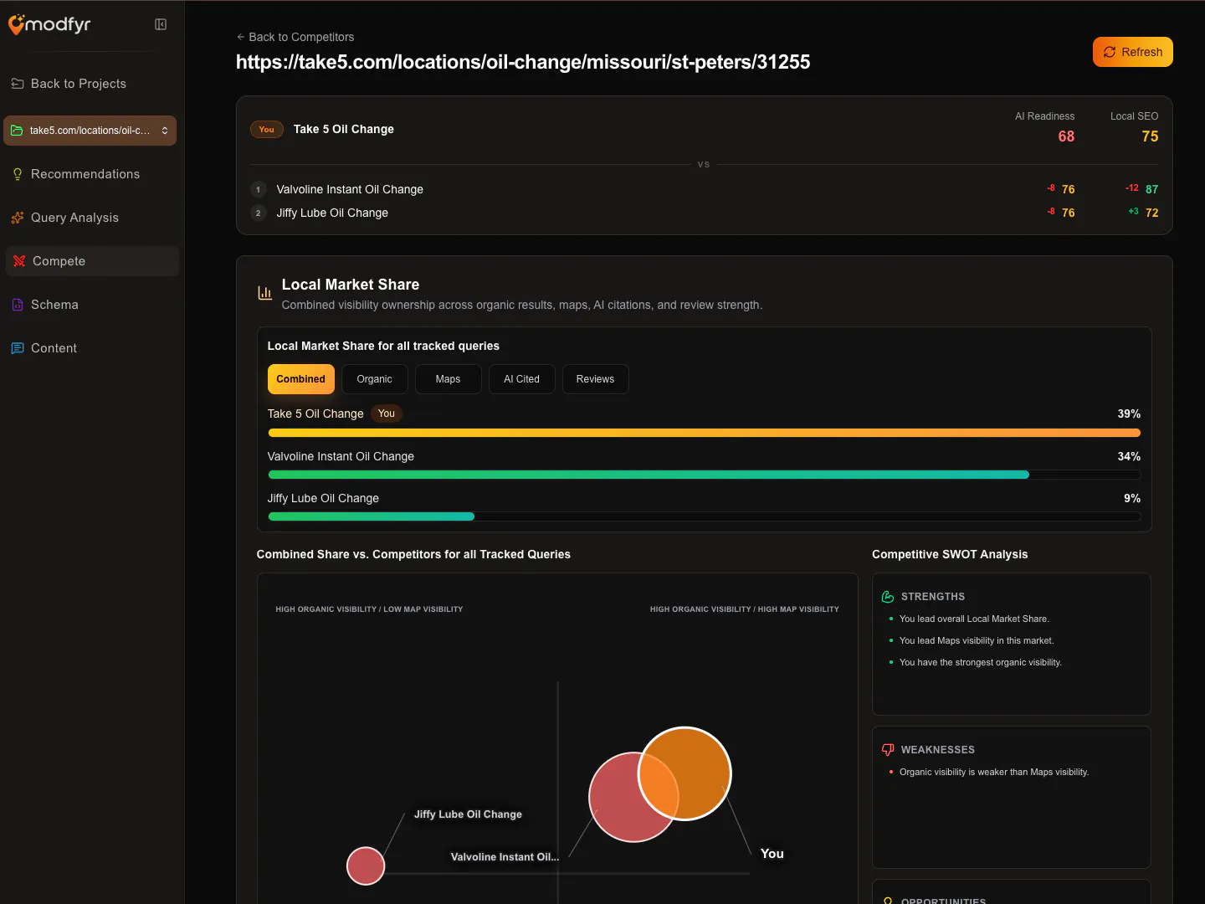Click "You lead Maps visibility in this market."
The width and height of the screenshot is (1205, 904).
coord(977,640)
